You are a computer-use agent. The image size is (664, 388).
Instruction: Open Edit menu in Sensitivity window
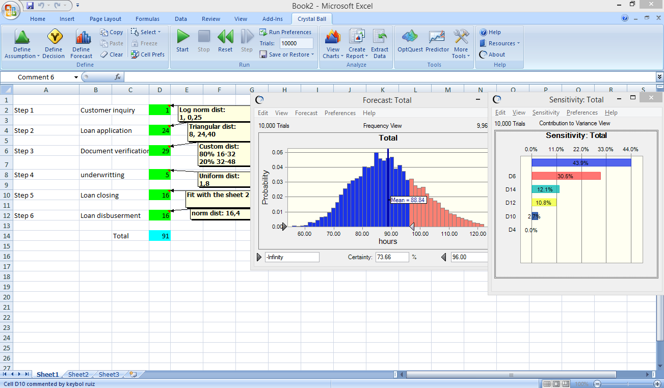(500, 113)
